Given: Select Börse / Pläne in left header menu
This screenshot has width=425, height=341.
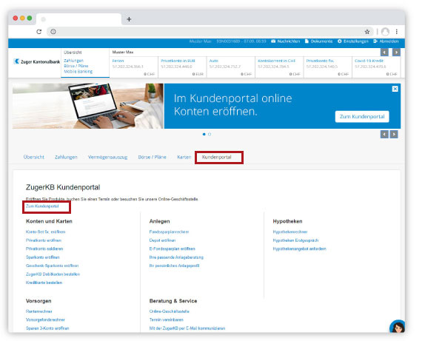Looking at the screenshot, I should (76, 66).
